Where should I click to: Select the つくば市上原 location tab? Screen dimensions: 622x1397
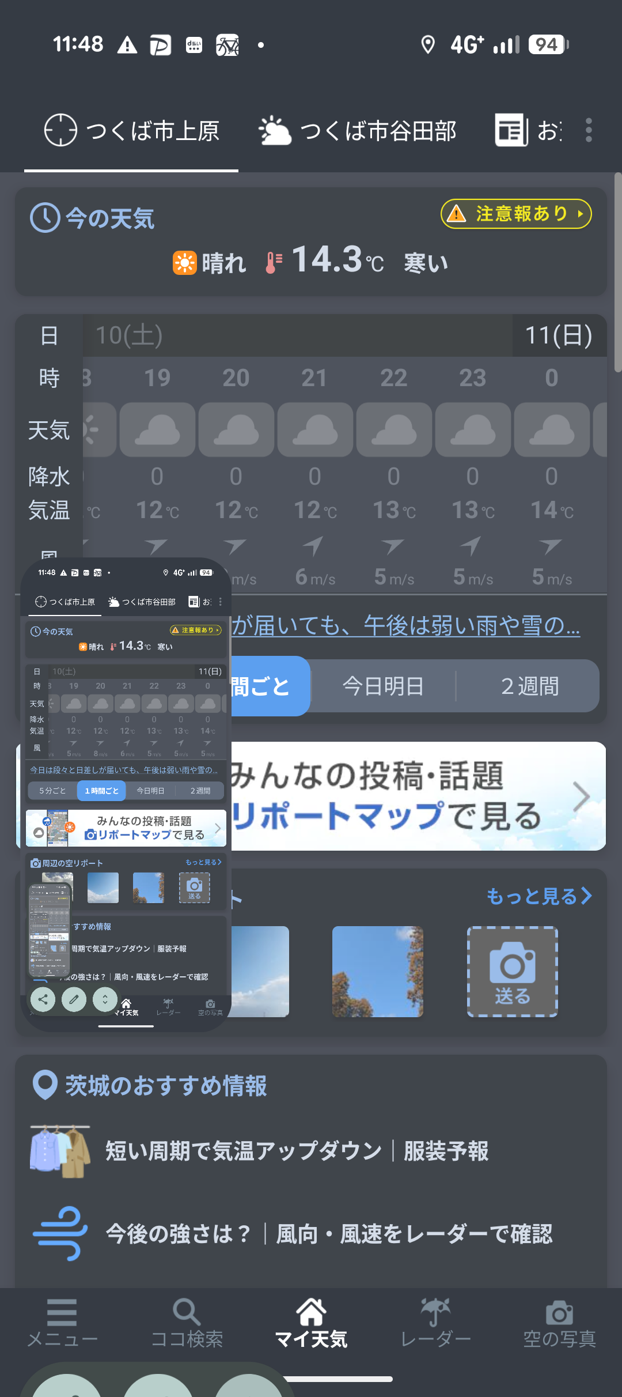tap(132, 131)
